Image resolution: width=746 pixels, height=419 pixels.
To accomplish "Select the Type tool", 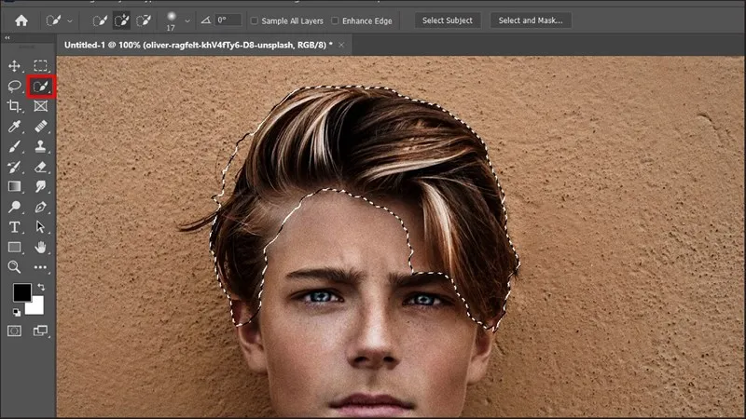I will point(15,227).
